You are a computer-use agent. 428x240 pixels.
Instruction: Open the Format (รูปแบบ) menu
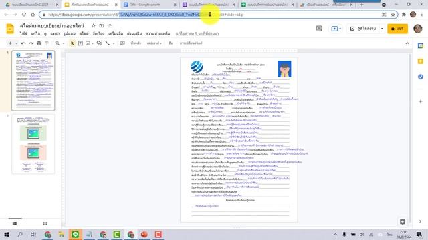(70, 33)
